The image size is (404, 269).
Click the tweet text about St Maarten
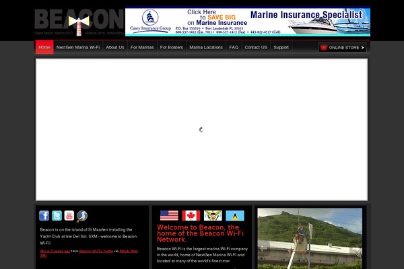(x=88, y=236)
